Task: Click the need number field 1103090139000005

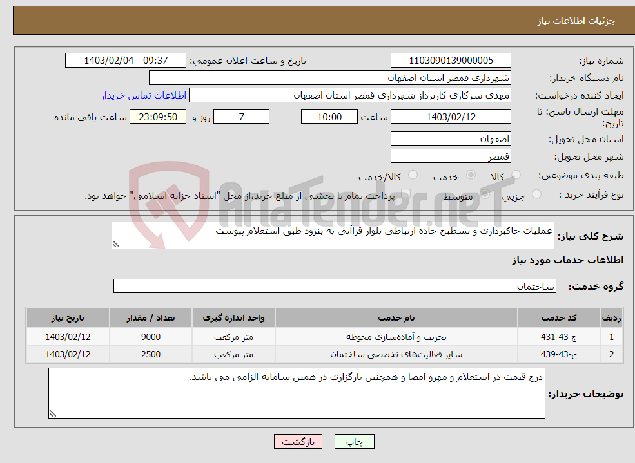Action: pyautogui.click(x=451, y=61)
